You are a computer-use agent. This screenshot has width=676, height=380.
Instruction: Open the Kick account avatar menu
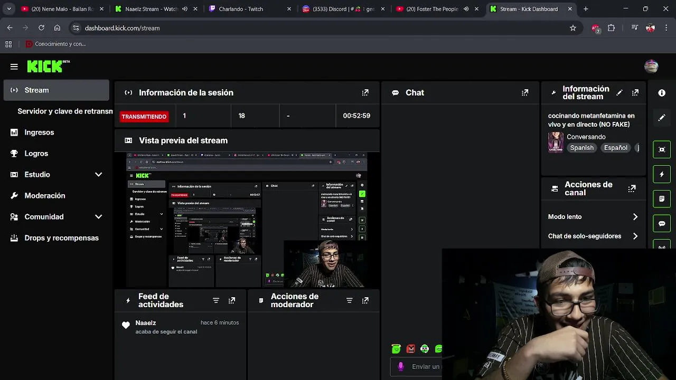[651, 66]
